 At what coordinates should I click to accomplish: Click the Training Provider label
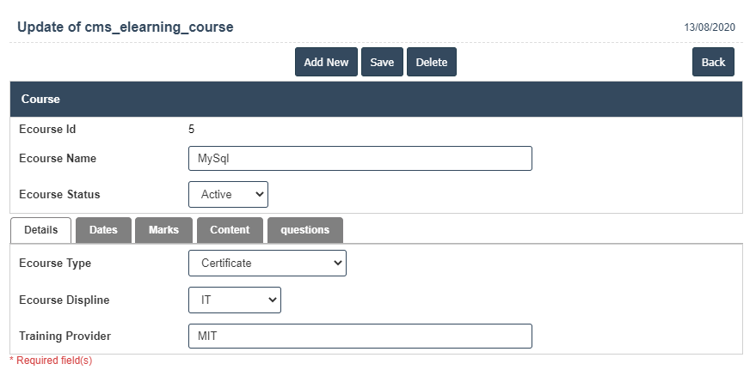pos(65,336)
